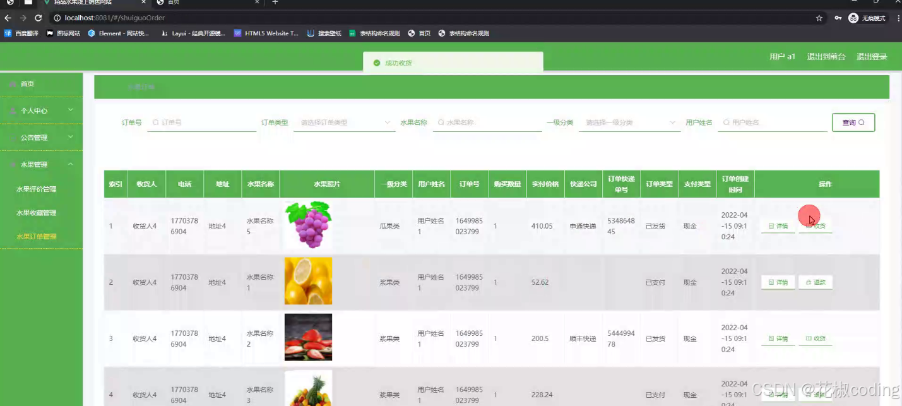Open the 订单类型 dropdown selector

344,122
